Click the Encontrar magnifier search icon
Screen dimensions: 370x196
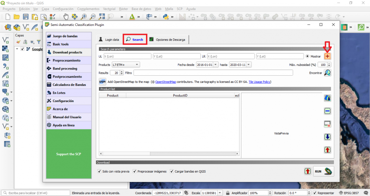(327, 73)
